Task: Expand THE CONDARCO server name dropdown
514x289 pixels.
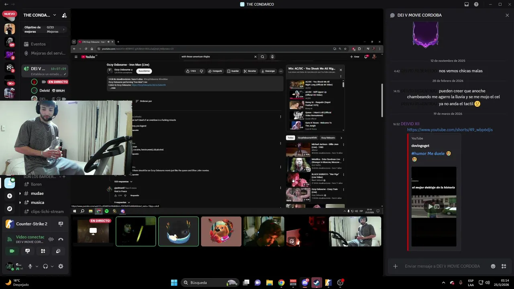Action: pyautogui.click(x=55, y=15)
